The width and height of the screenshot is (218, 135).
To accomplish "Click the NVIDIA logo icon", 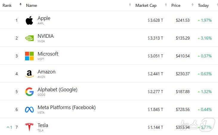I will 29,38.
